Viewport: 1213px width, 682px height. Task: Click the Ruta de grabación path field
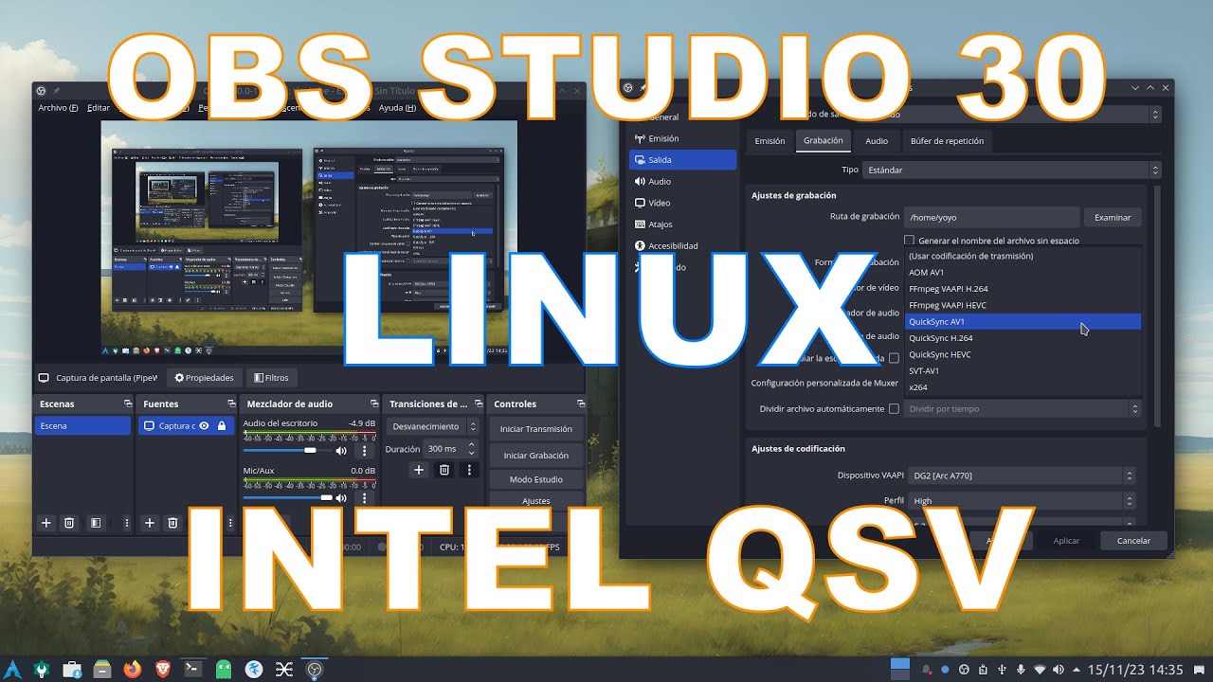click(991, 218)
